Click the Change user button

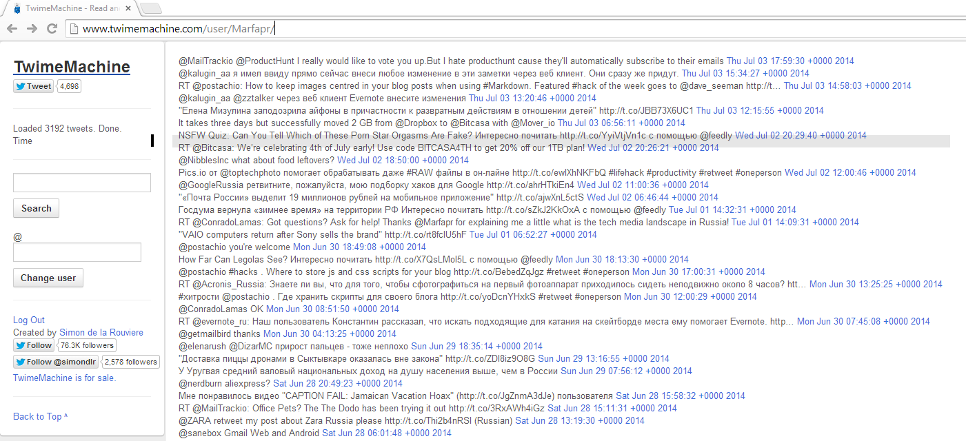pos(48,278)
